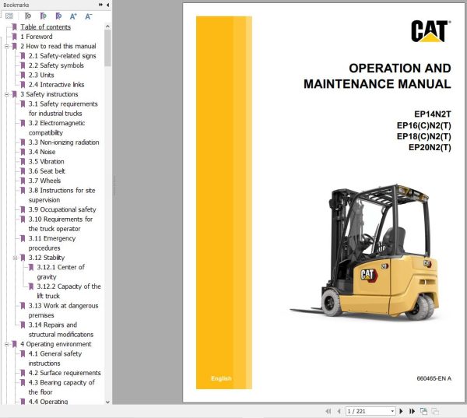Open '3.12.2 Capacity of the lift truck'
The width and height of the screenshot is (467, 418).
[68, 291]
